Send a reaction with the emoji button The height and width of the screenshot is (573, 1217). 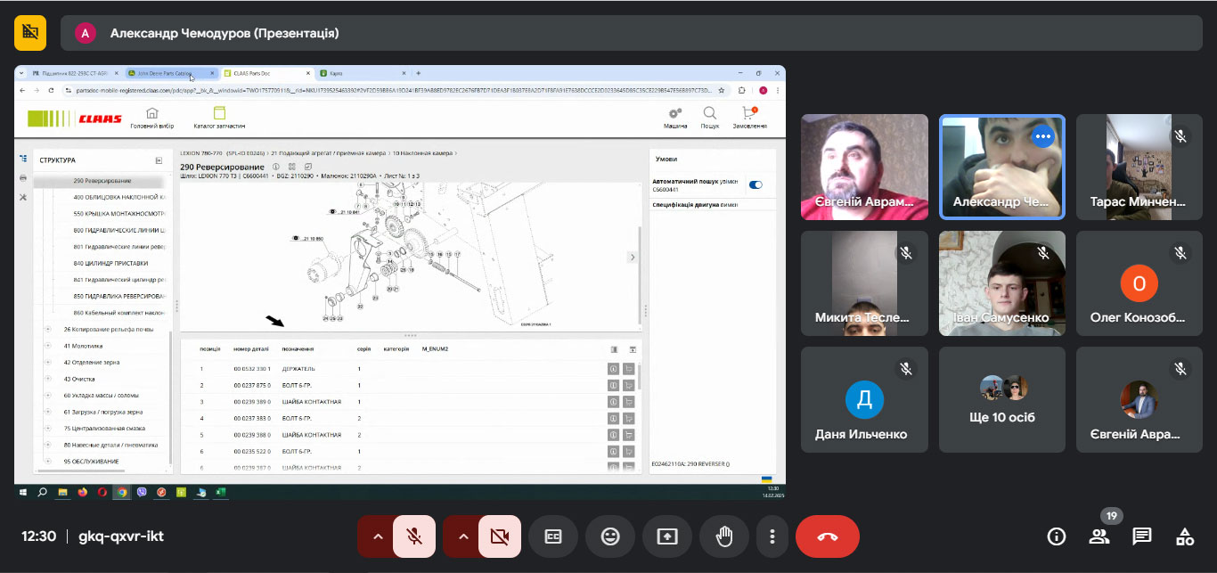click(610, 536)
